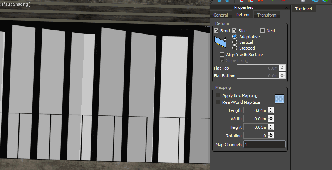The width and height of the screenshot is (332, 170).
Task: Disable the Slice checkbox
Action: (235, 31)
